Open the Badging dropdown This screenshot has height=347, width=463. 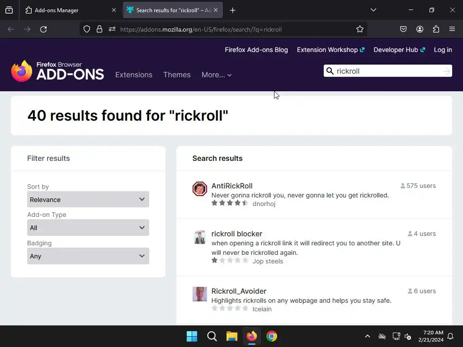tap(88, 256)
